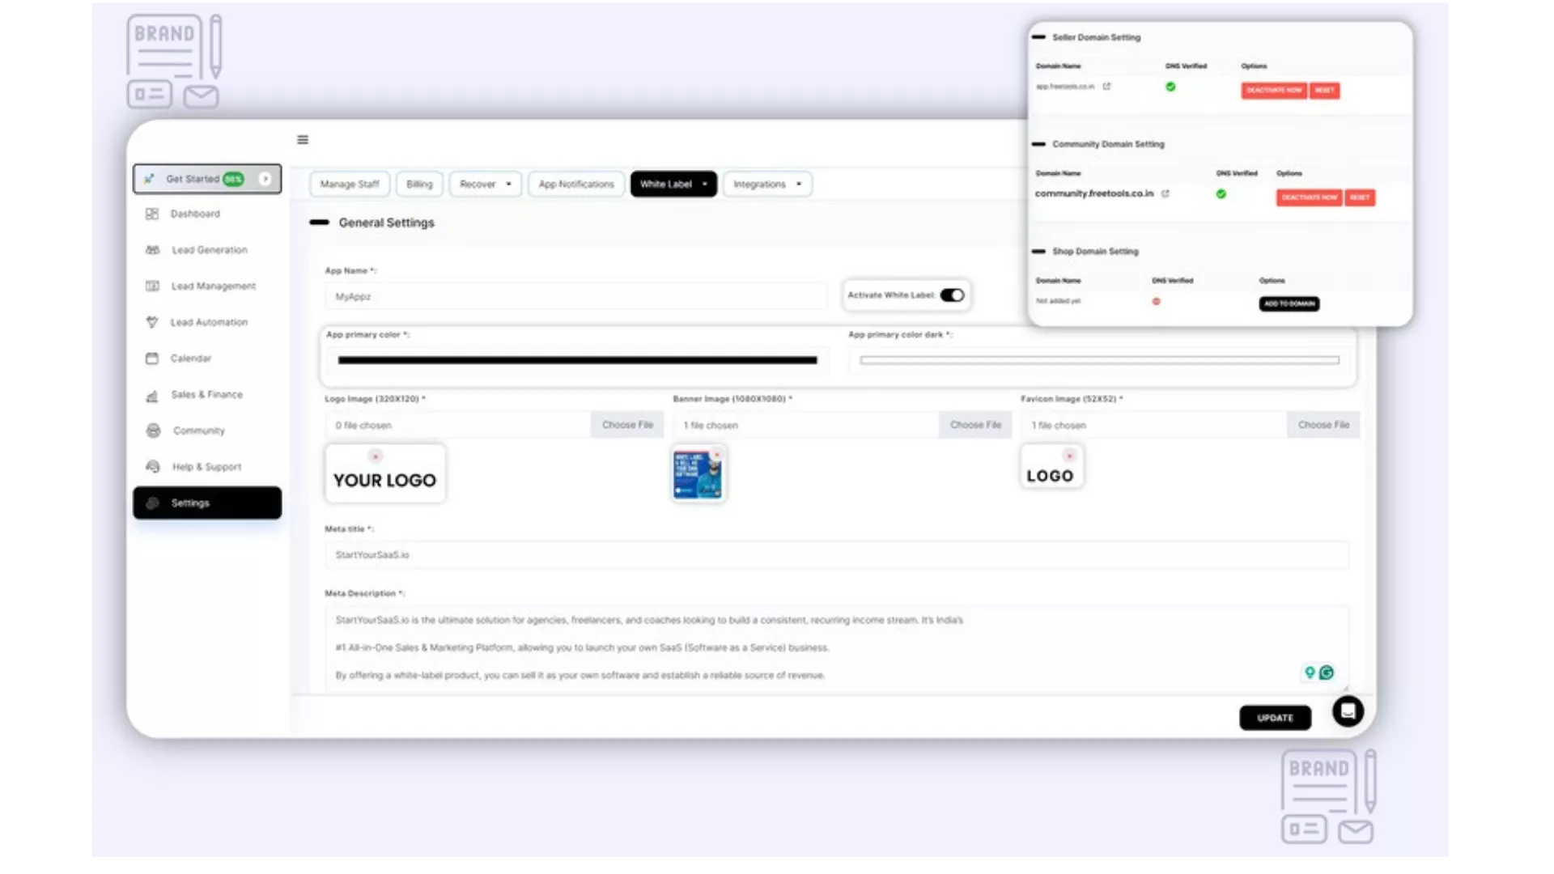Expand the Integrations dropdown

coord(766,185)
